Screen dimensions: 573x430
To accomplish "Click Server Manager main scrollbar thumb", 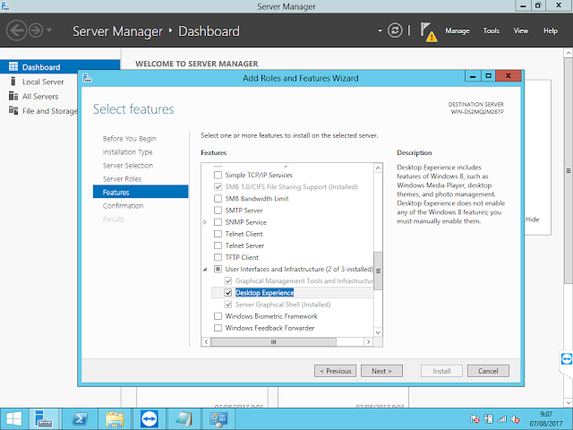I will (x=569, y=170).
